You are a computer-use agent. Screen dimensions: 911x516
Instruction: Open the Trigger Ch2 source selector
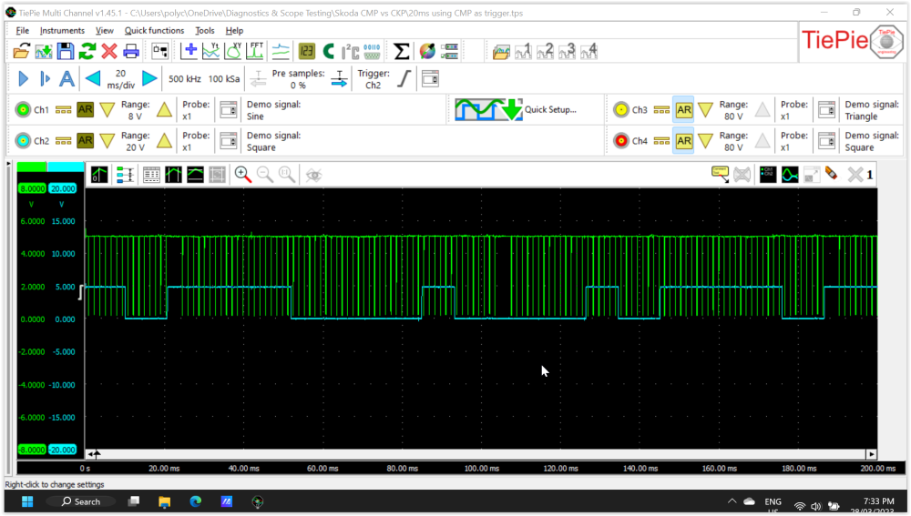373,79
